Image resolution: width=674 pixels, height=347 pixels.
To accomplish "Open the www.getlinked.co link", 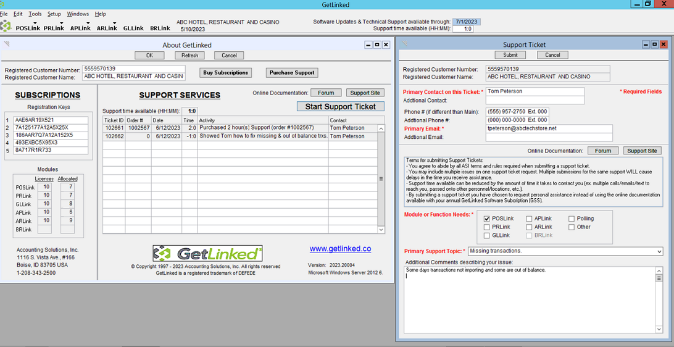I will (341, 249).
